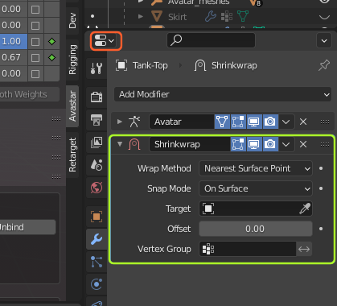Toggle Shrinkwrap modifier edit mode display

[x=238, y=144]
